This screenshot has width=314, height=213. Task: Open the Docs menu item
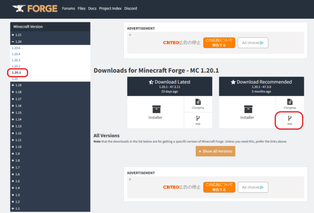pos(92,8)
